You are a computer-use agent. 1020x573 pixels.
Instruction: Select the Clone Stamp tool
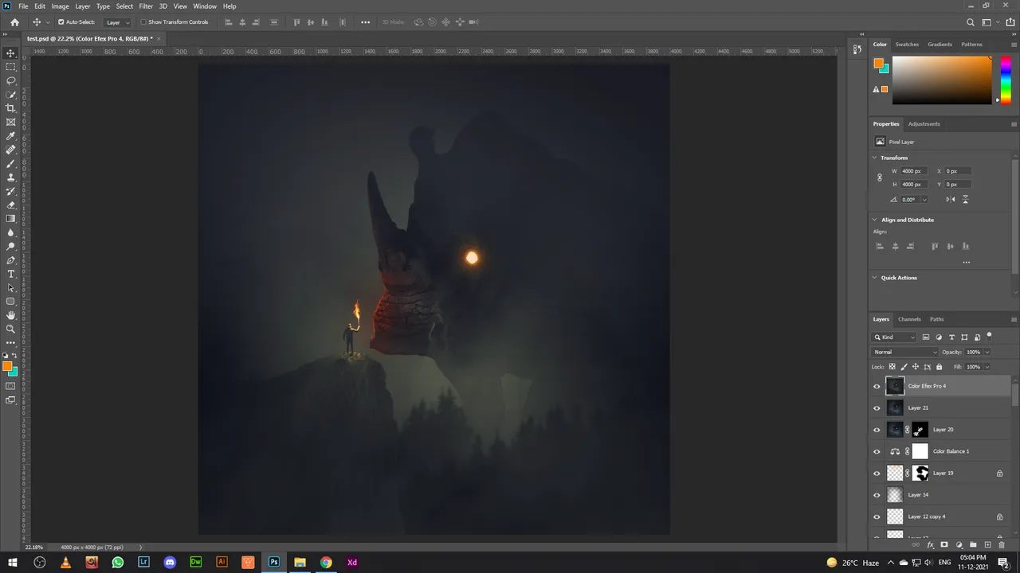tap(10, 177)
